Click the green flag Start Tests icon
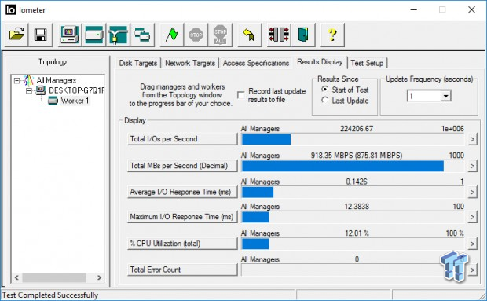Image resolution: width=487 pixels, height=301 pixels. [x=172, y=35]
